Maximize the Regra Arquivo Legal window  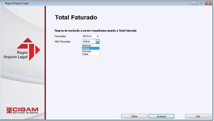pos(201,3)
